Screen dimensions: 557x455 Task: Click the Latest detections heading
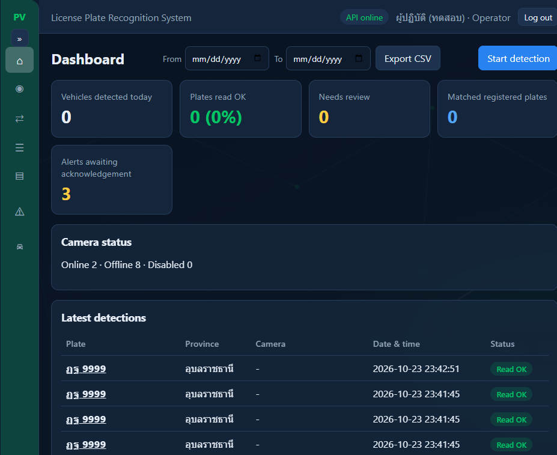pos(103,318)
